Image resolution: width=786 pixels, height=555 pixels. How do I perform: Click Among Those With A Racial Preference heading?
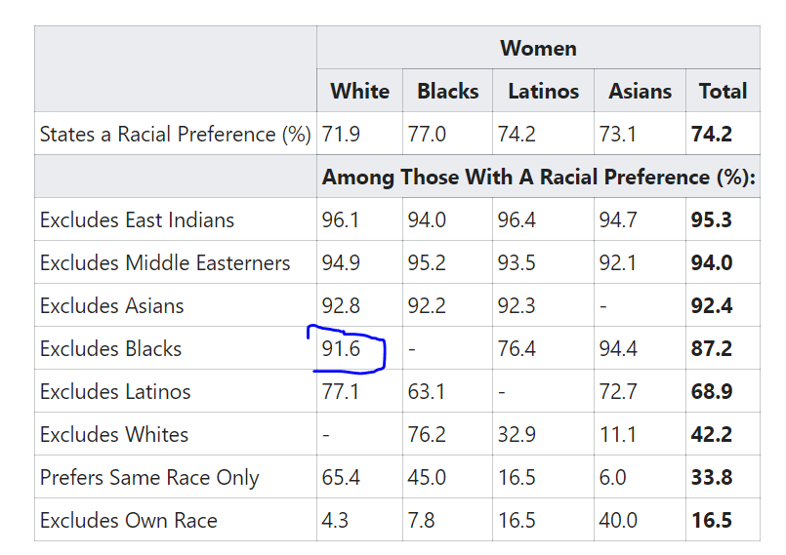(x=538, y=177)
